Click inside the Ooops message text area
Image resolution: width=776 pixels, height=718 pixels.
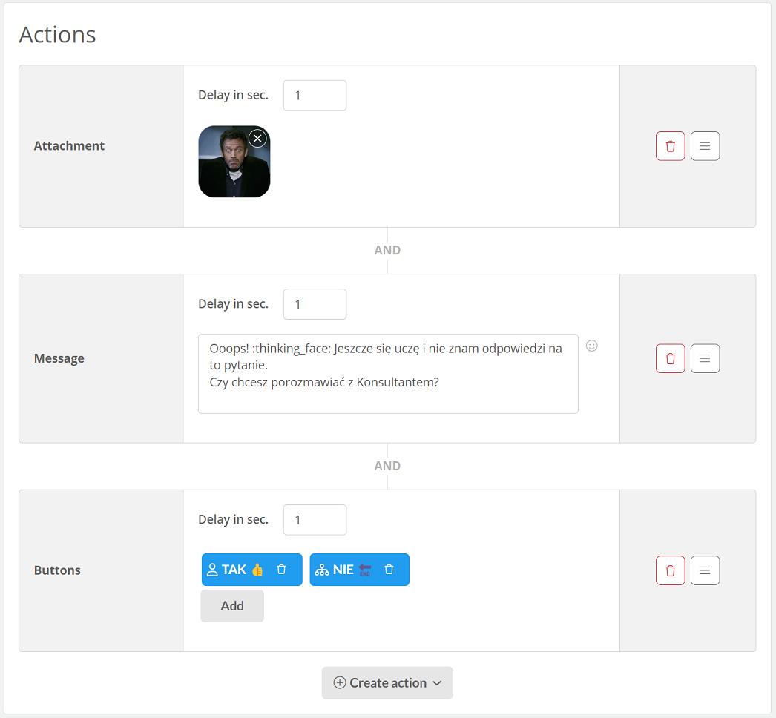coord(388,374)
